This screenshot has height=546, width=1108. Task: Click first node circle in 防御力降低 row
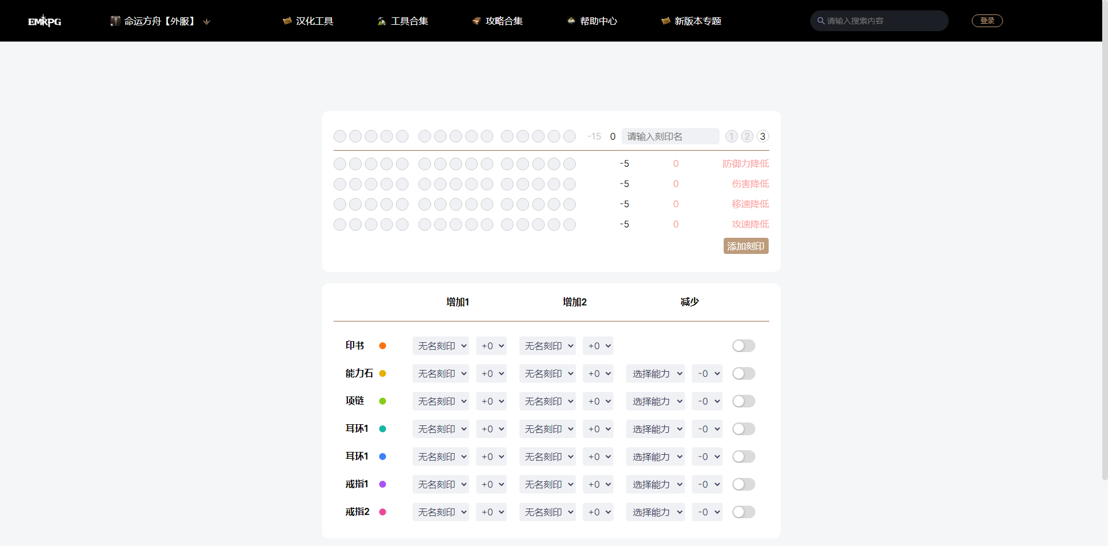click(x=340, y=164)
